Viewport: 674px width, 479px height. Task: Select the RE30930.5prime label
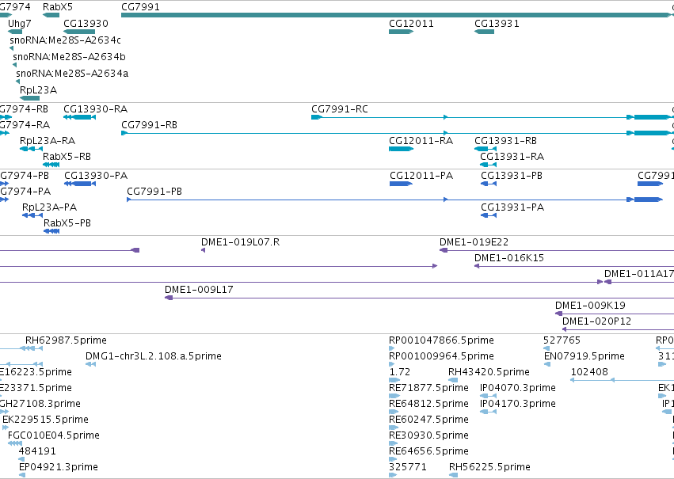[429, 435]
